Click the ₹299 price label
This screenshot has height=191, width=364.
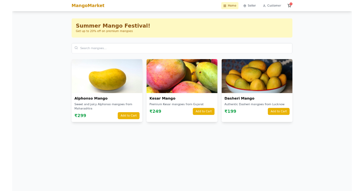(80, 116)
